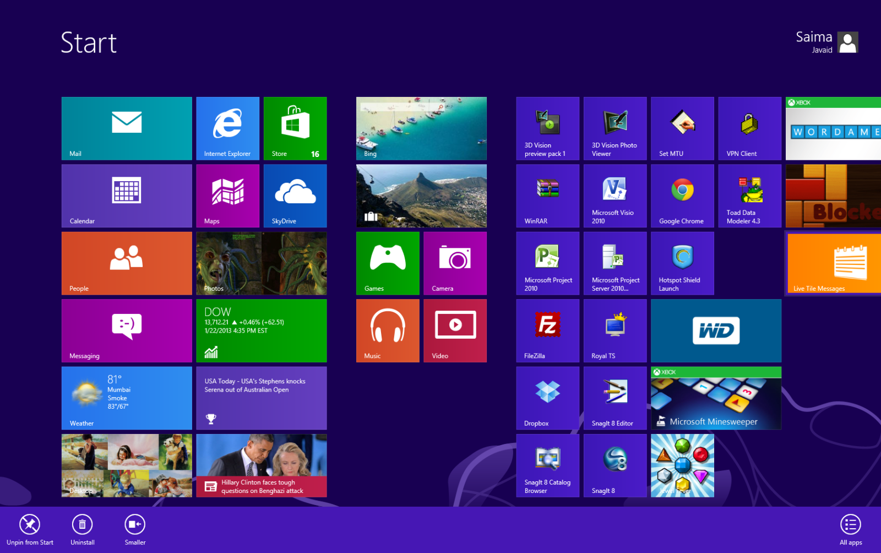Image resolution: width=881 pixels, height=553 pixels.
Task: Open Microsoft Minesweeper tile
Action: click(716, 398)
